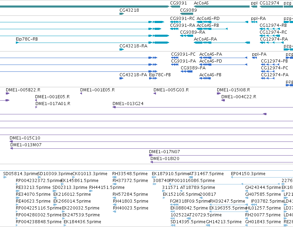Select the SD10309.3prime EST label
This screenshot has width=293, height=227.
click(x=55, y=174)
